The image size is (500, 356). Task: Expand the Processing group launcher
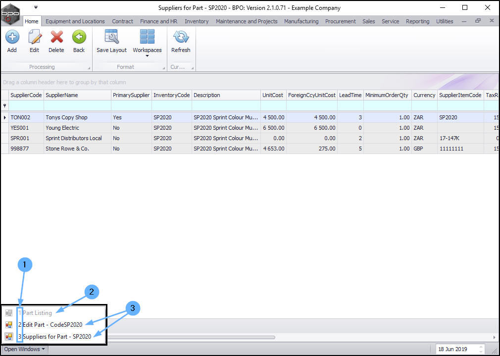pos(89,68)
